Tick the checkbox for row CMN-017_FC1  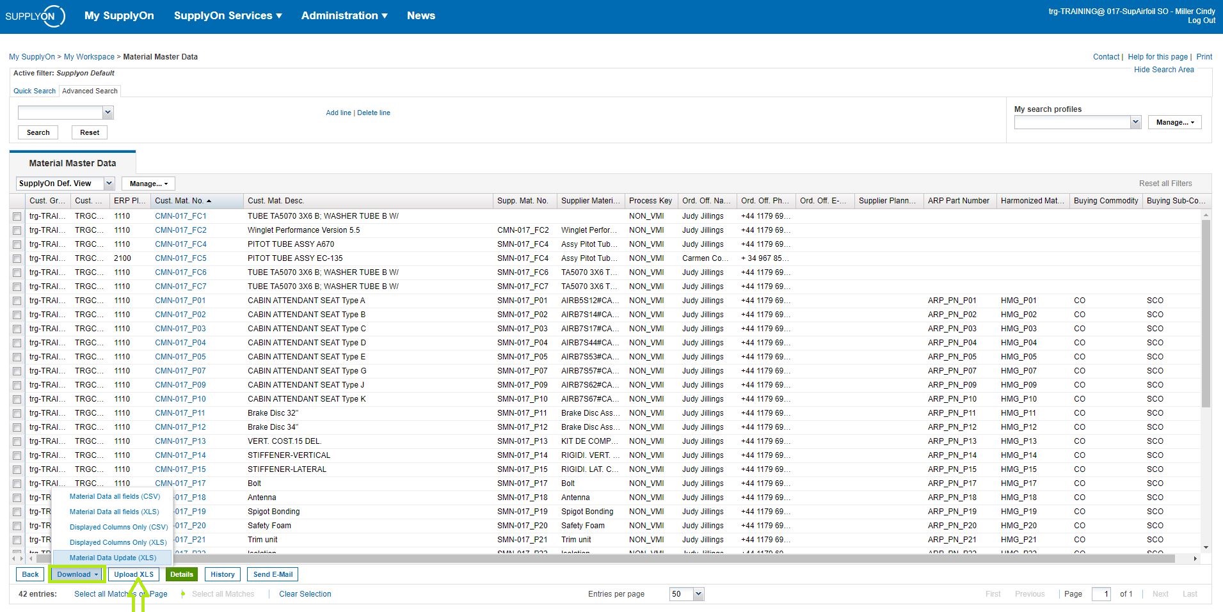click(17, 216)
